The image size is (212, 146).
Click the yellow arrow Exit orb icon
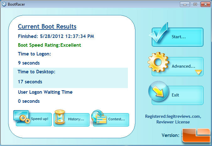pyautogui.click(x=159, y=91)
